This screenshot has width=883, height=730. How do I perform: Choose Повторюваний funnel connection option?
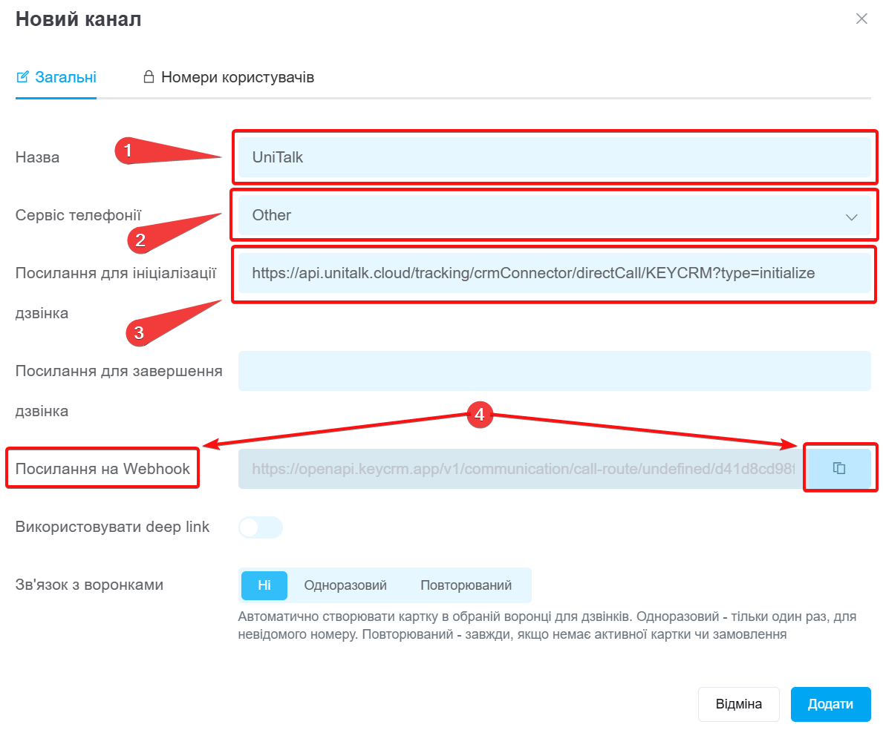(x=466, y=585)
